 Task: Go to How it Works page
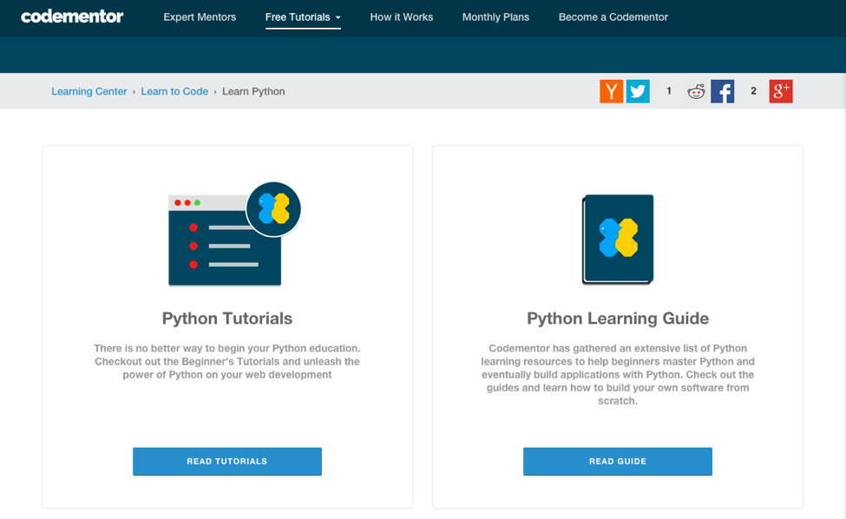(x=401, y=17)
